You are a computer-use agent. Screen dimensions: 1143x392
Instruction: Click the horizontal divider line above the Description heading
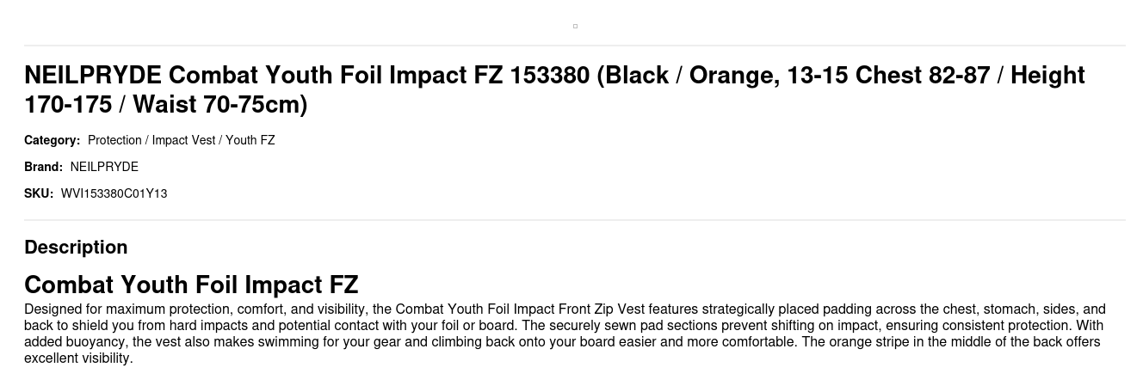click(x=575, y=220)
